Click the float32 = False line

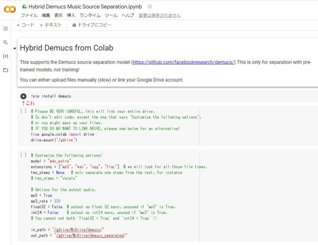[x=103, y=207]
